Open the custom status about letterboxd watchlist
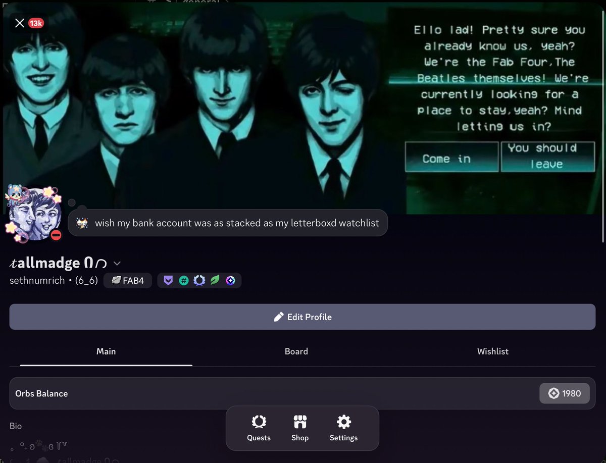Image resolution: width=606 pixels, height=463 pixels. pyautogui.click(x=228, y=223)
